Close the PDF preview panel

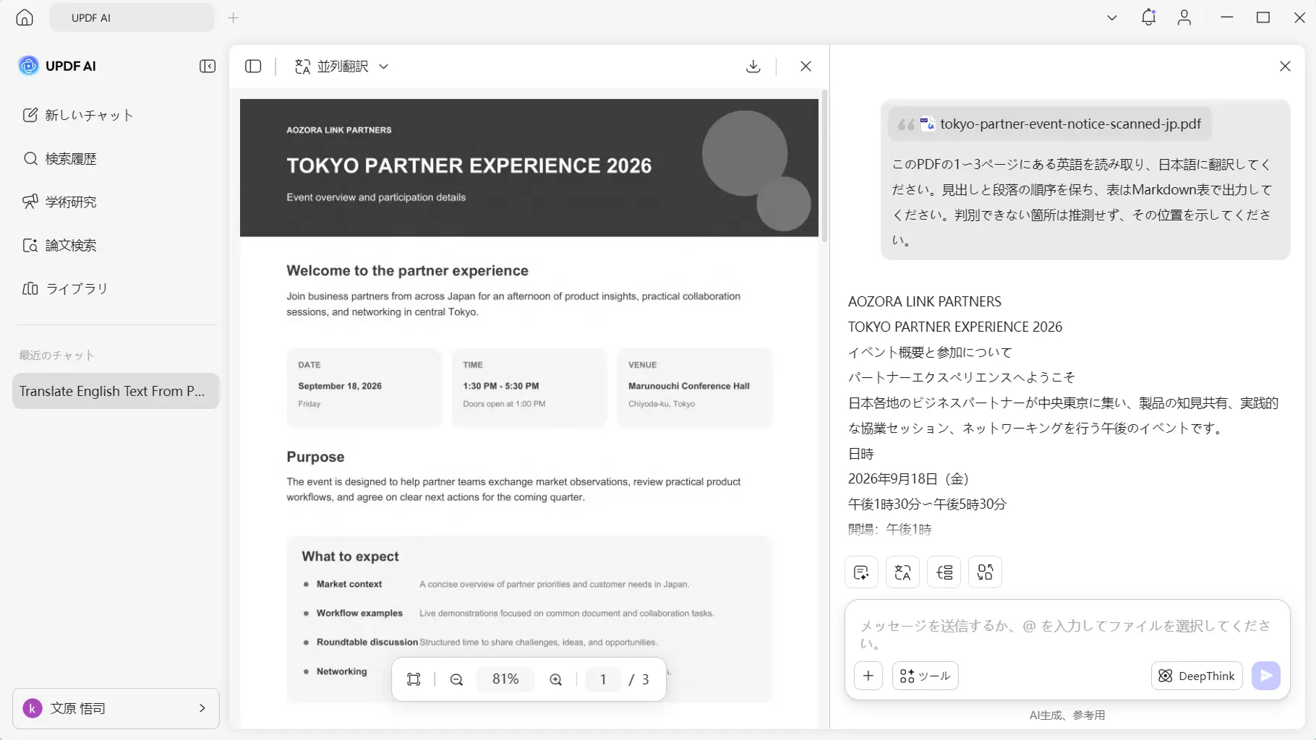[806, 66]
